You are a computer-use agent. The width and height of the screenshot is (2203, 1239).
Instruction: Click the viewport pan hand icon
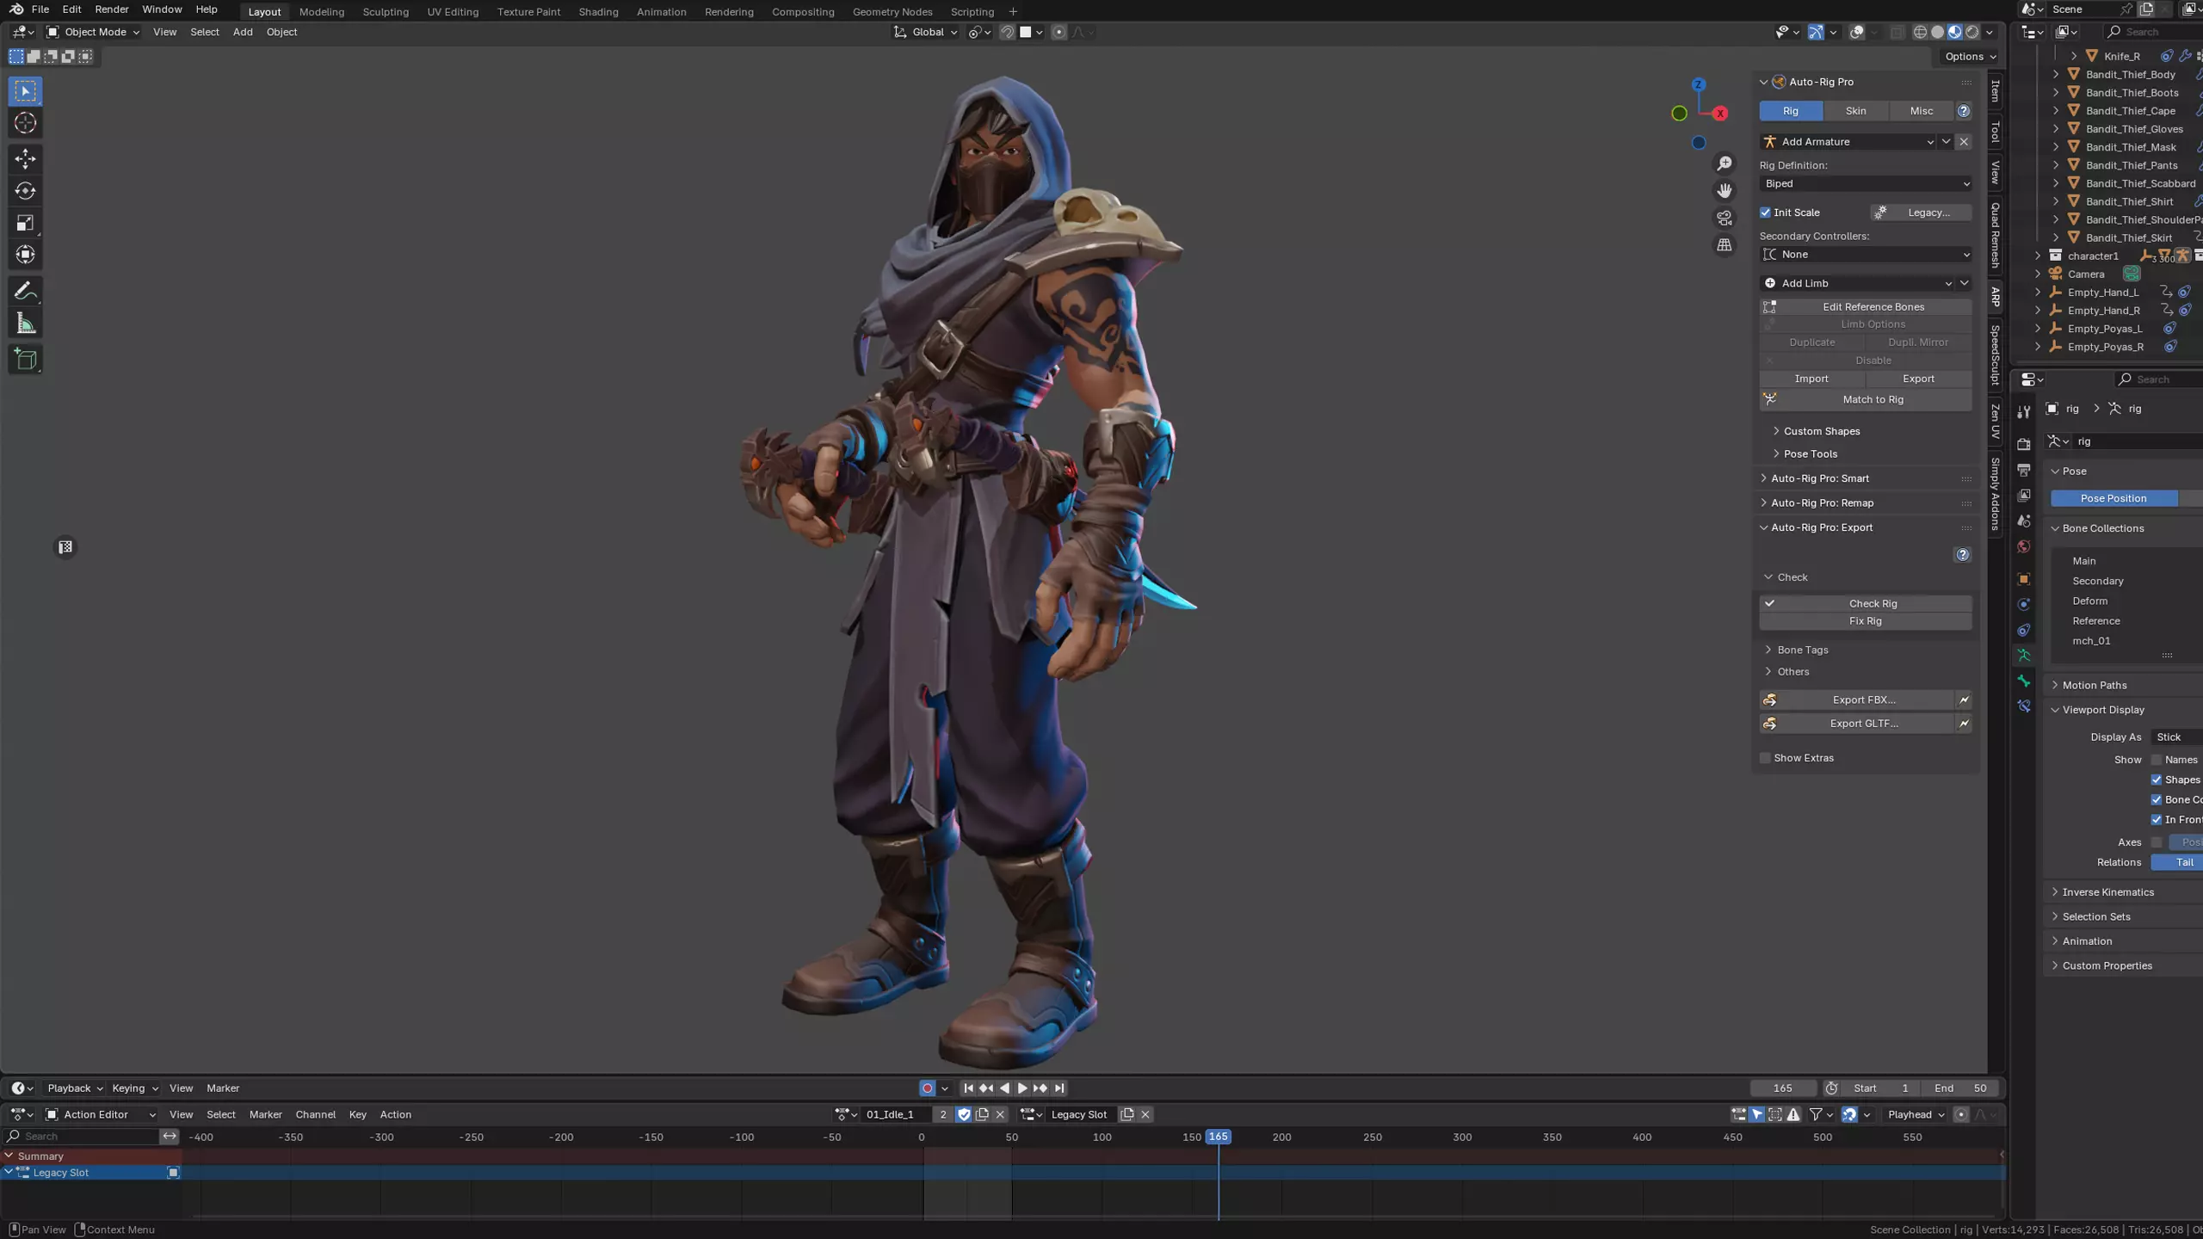click(x=1725, y=191)
